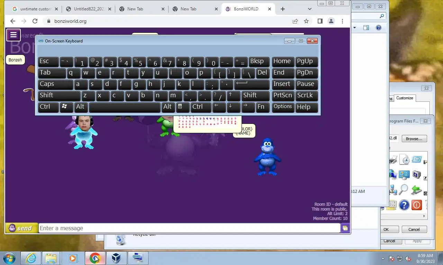Bookmark this page with star icon
Screen dimensions: 443x265
306,21
